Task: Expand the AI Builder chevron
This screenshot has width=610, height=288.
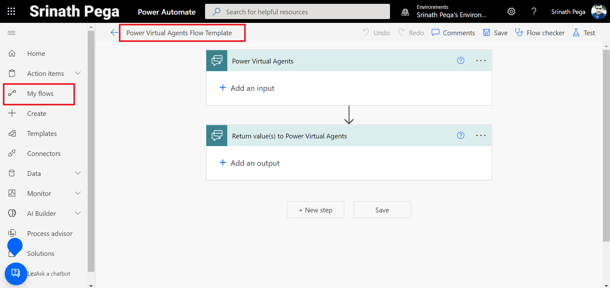Action: [x=78, y=213]
